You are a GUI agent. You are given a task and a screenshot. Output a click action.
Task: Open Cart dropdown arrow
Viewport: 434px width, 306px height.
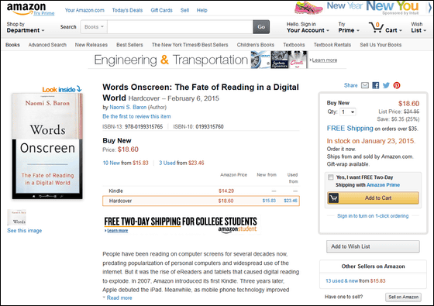[x=400, y=31]
